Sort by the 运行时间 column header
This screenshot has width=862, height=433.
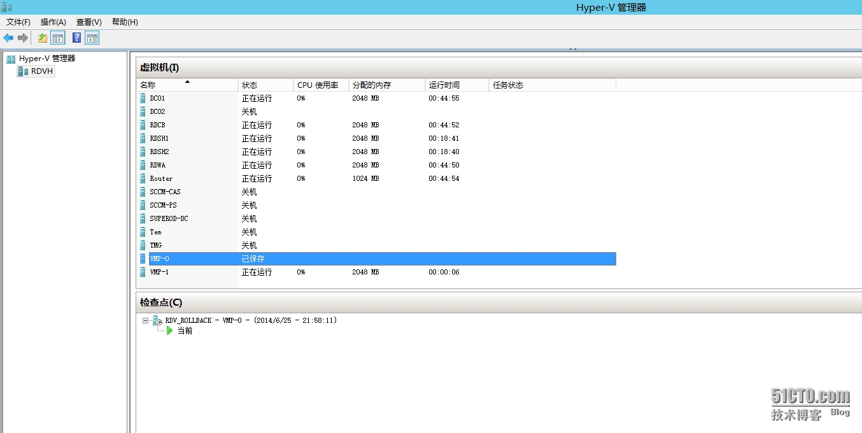[457, 85]
